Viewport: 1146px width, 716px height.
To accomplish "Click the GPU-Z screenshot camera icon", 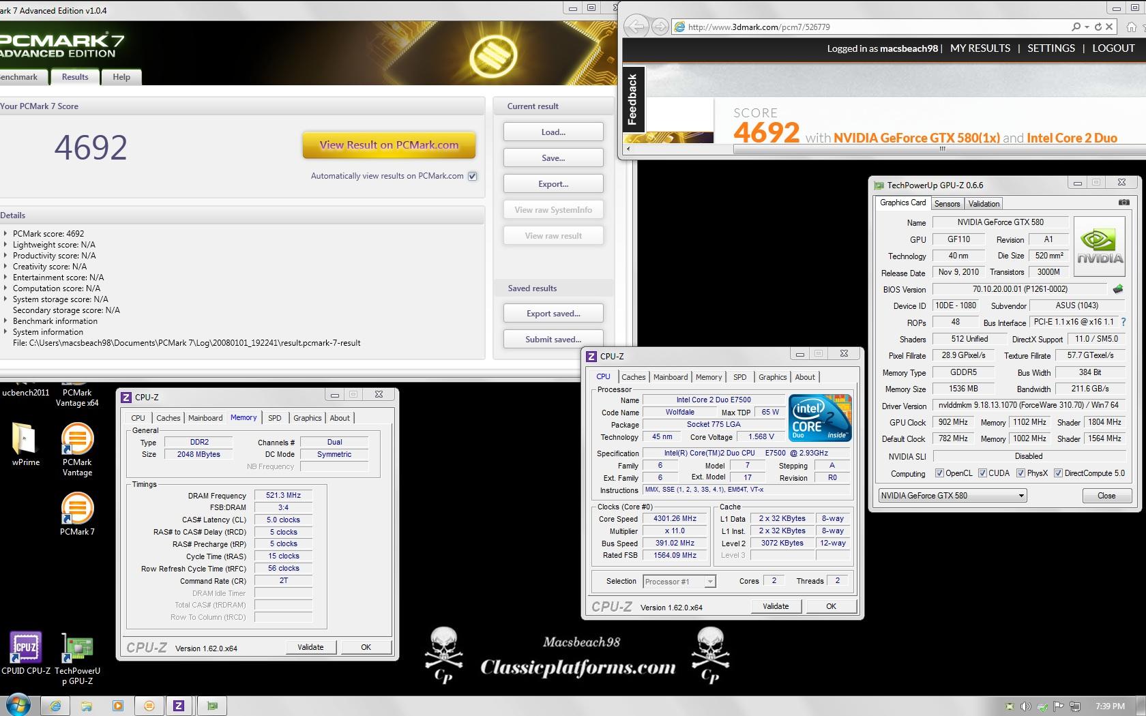I will (1123, 203).
